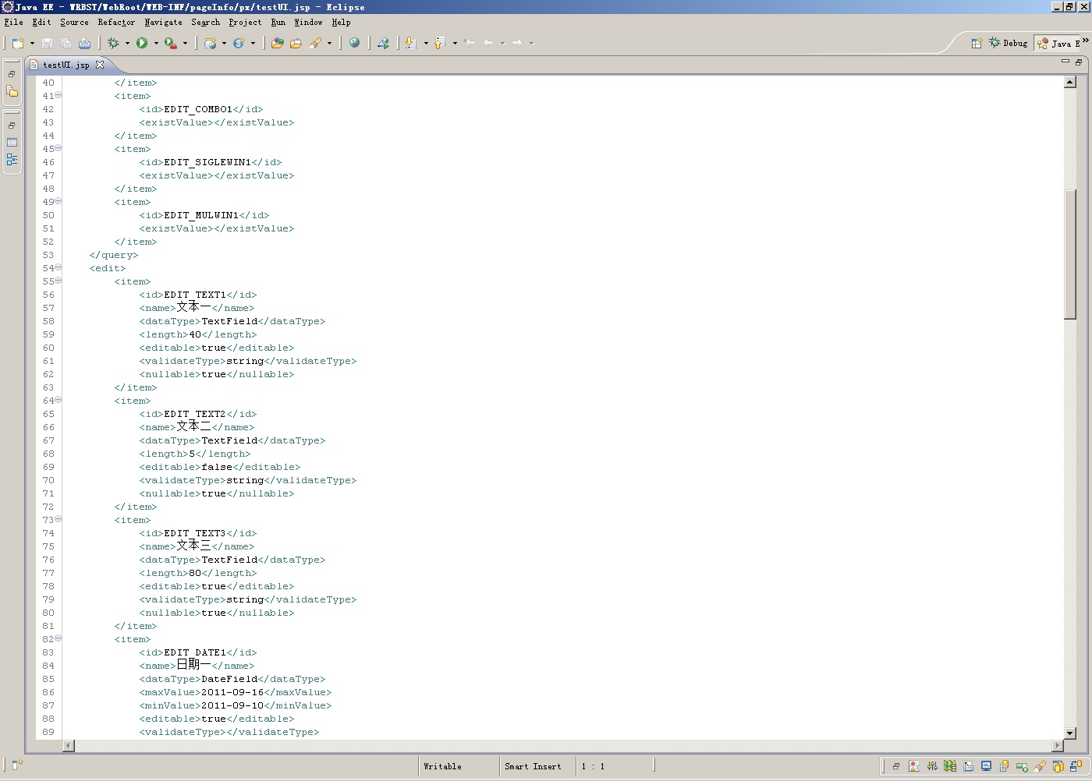Viewport: 1092px width, 781px height.
Task: Open the Markers view icon in status bar
Action: coord(914,766)
